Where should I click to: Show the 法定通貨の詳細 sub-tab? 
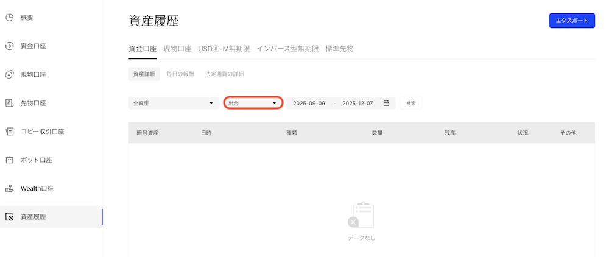click(x=224, y=74)
